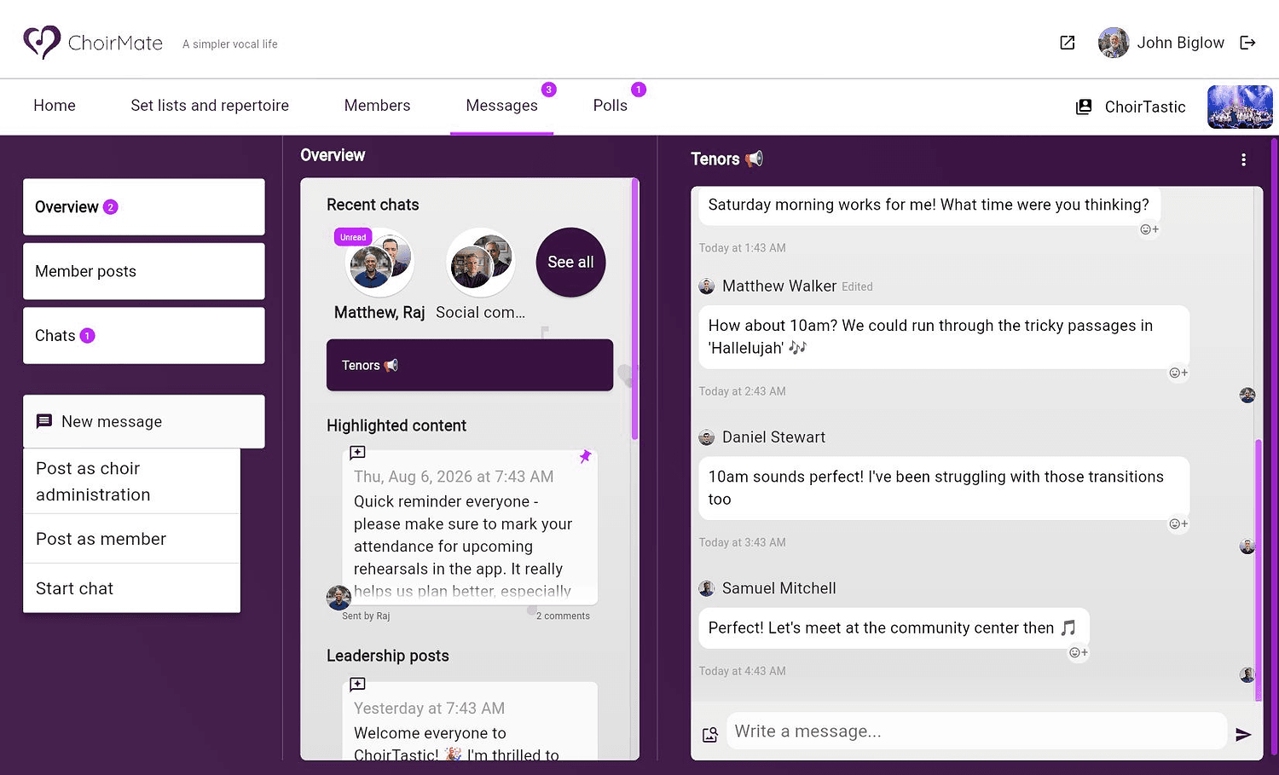Viewport: 1279px width, 775px height.
Task: Click the Highlighted content heading
Action: [x=396, y=425]
